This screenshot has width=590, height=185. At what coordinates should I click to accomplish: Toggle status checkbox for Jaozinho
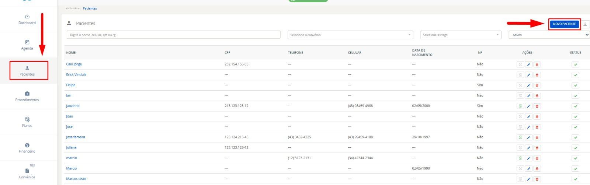coord(576,106)
